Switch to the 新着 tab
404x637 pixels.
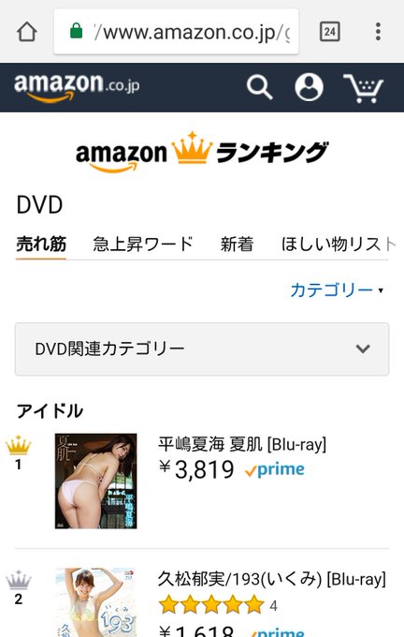237,244
